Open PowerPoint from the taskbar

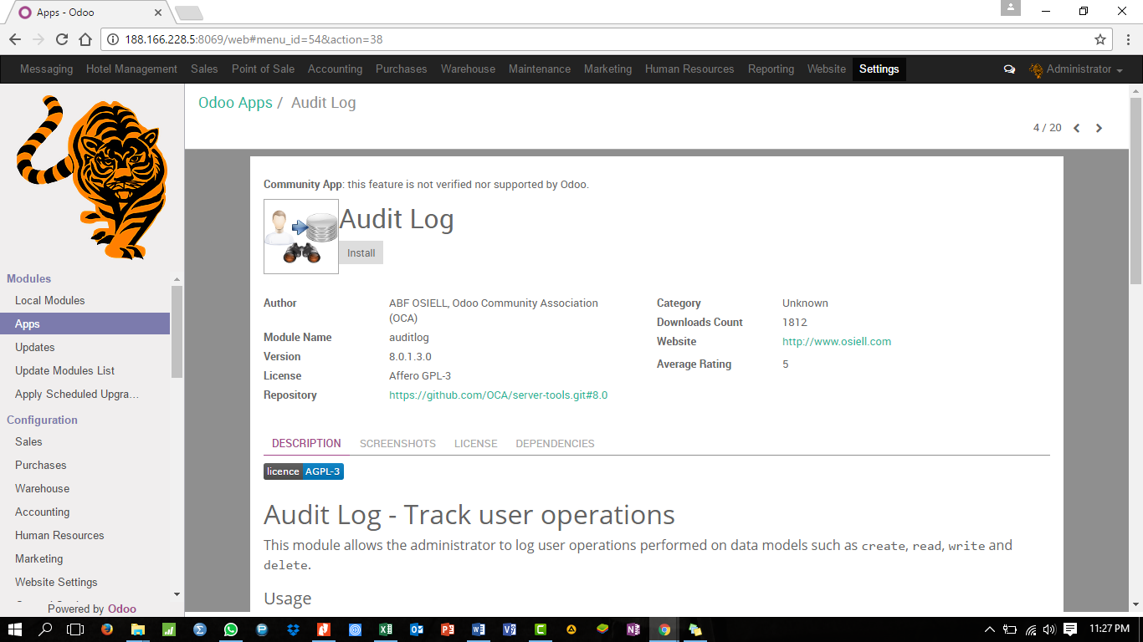click(448, 629)
